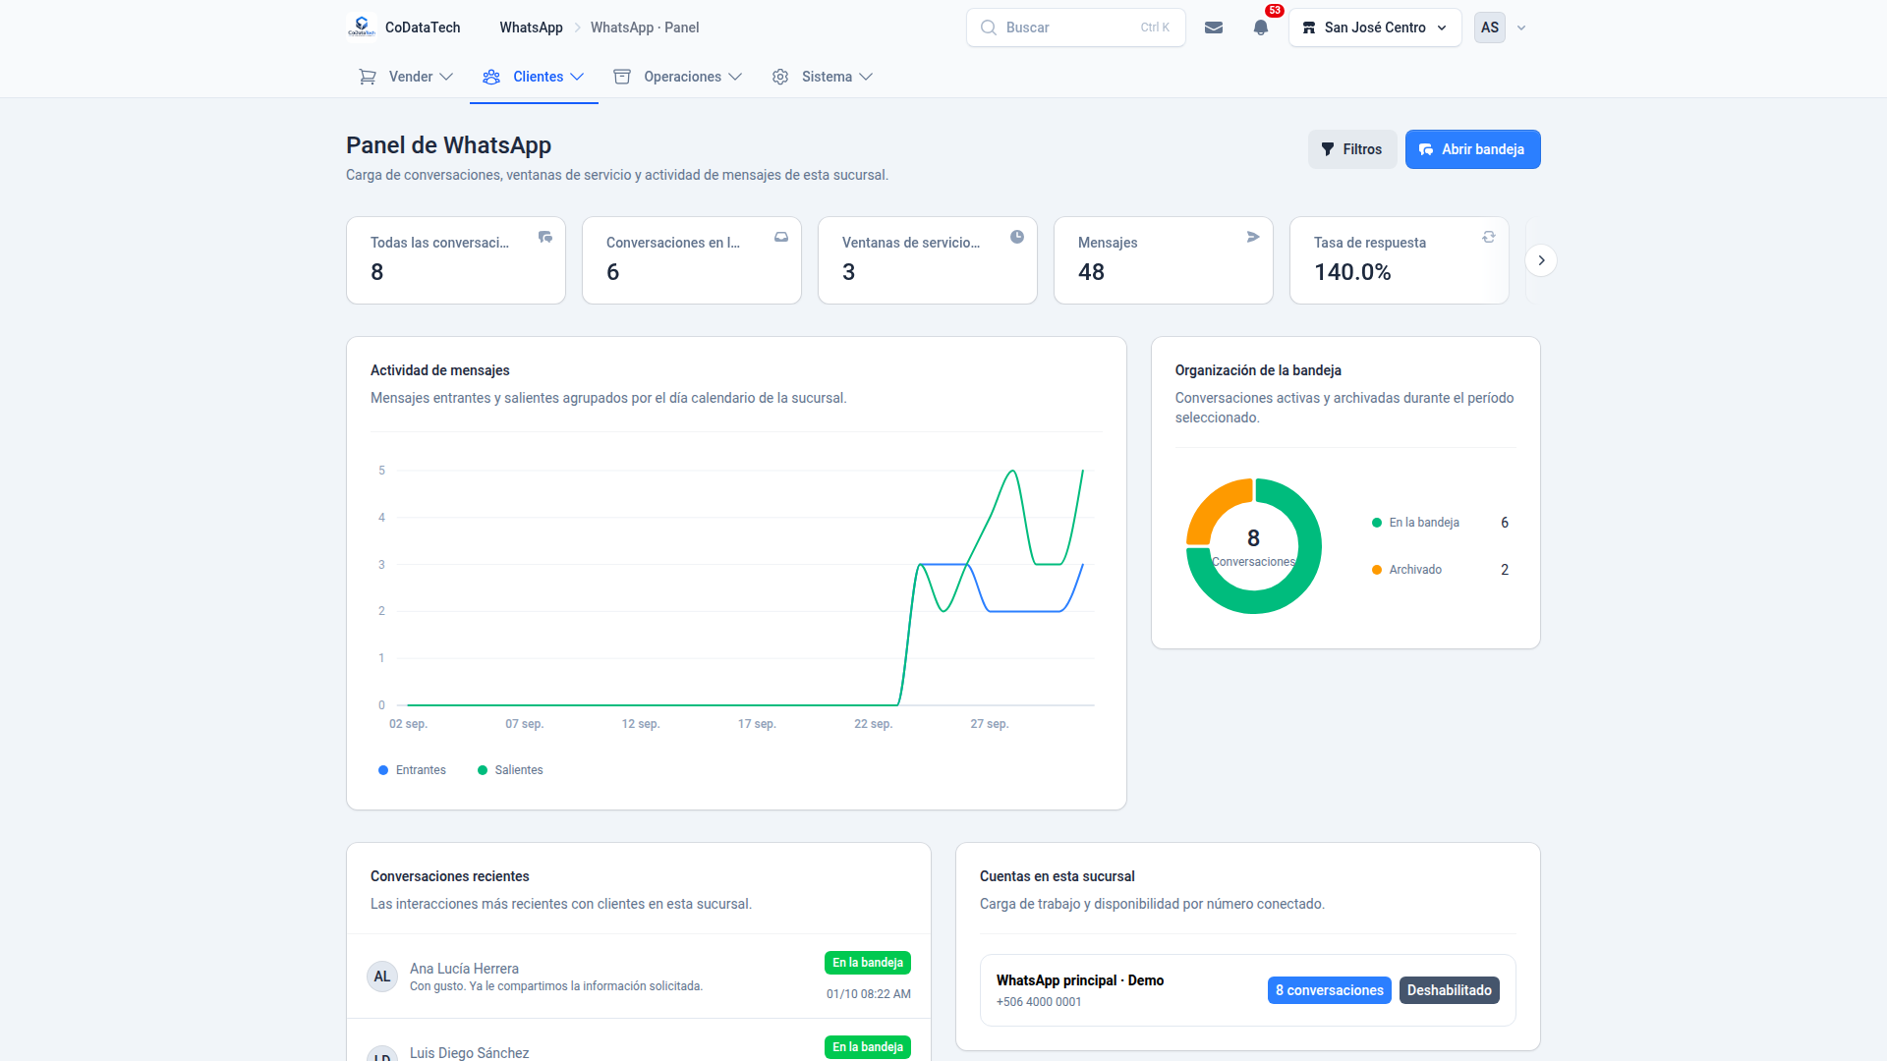Screen dimensions: 1887x1061
Task: Focus the Buscar search field
Action: (1076, 28)
